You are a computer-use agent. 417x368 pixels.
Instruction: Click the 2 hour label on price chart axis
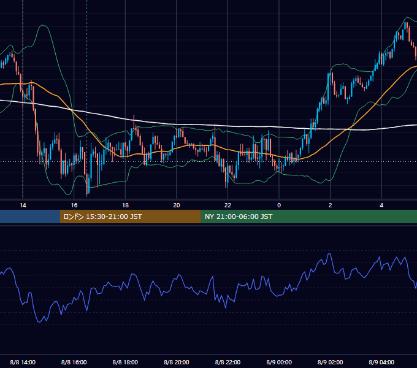click(x=331, y=205)
